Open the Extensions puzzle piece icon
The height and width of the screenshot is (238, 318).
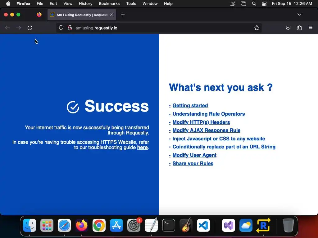(299, 28)
